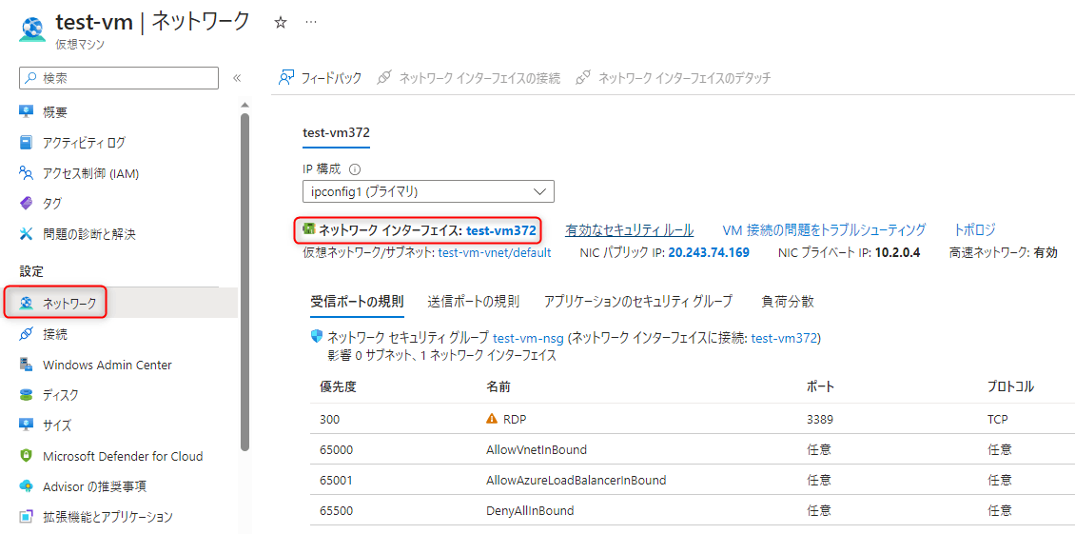Screen dimensions: 1075x534
Task: Open 概要 in the sidebar menu
Action: tap(55, 112)
